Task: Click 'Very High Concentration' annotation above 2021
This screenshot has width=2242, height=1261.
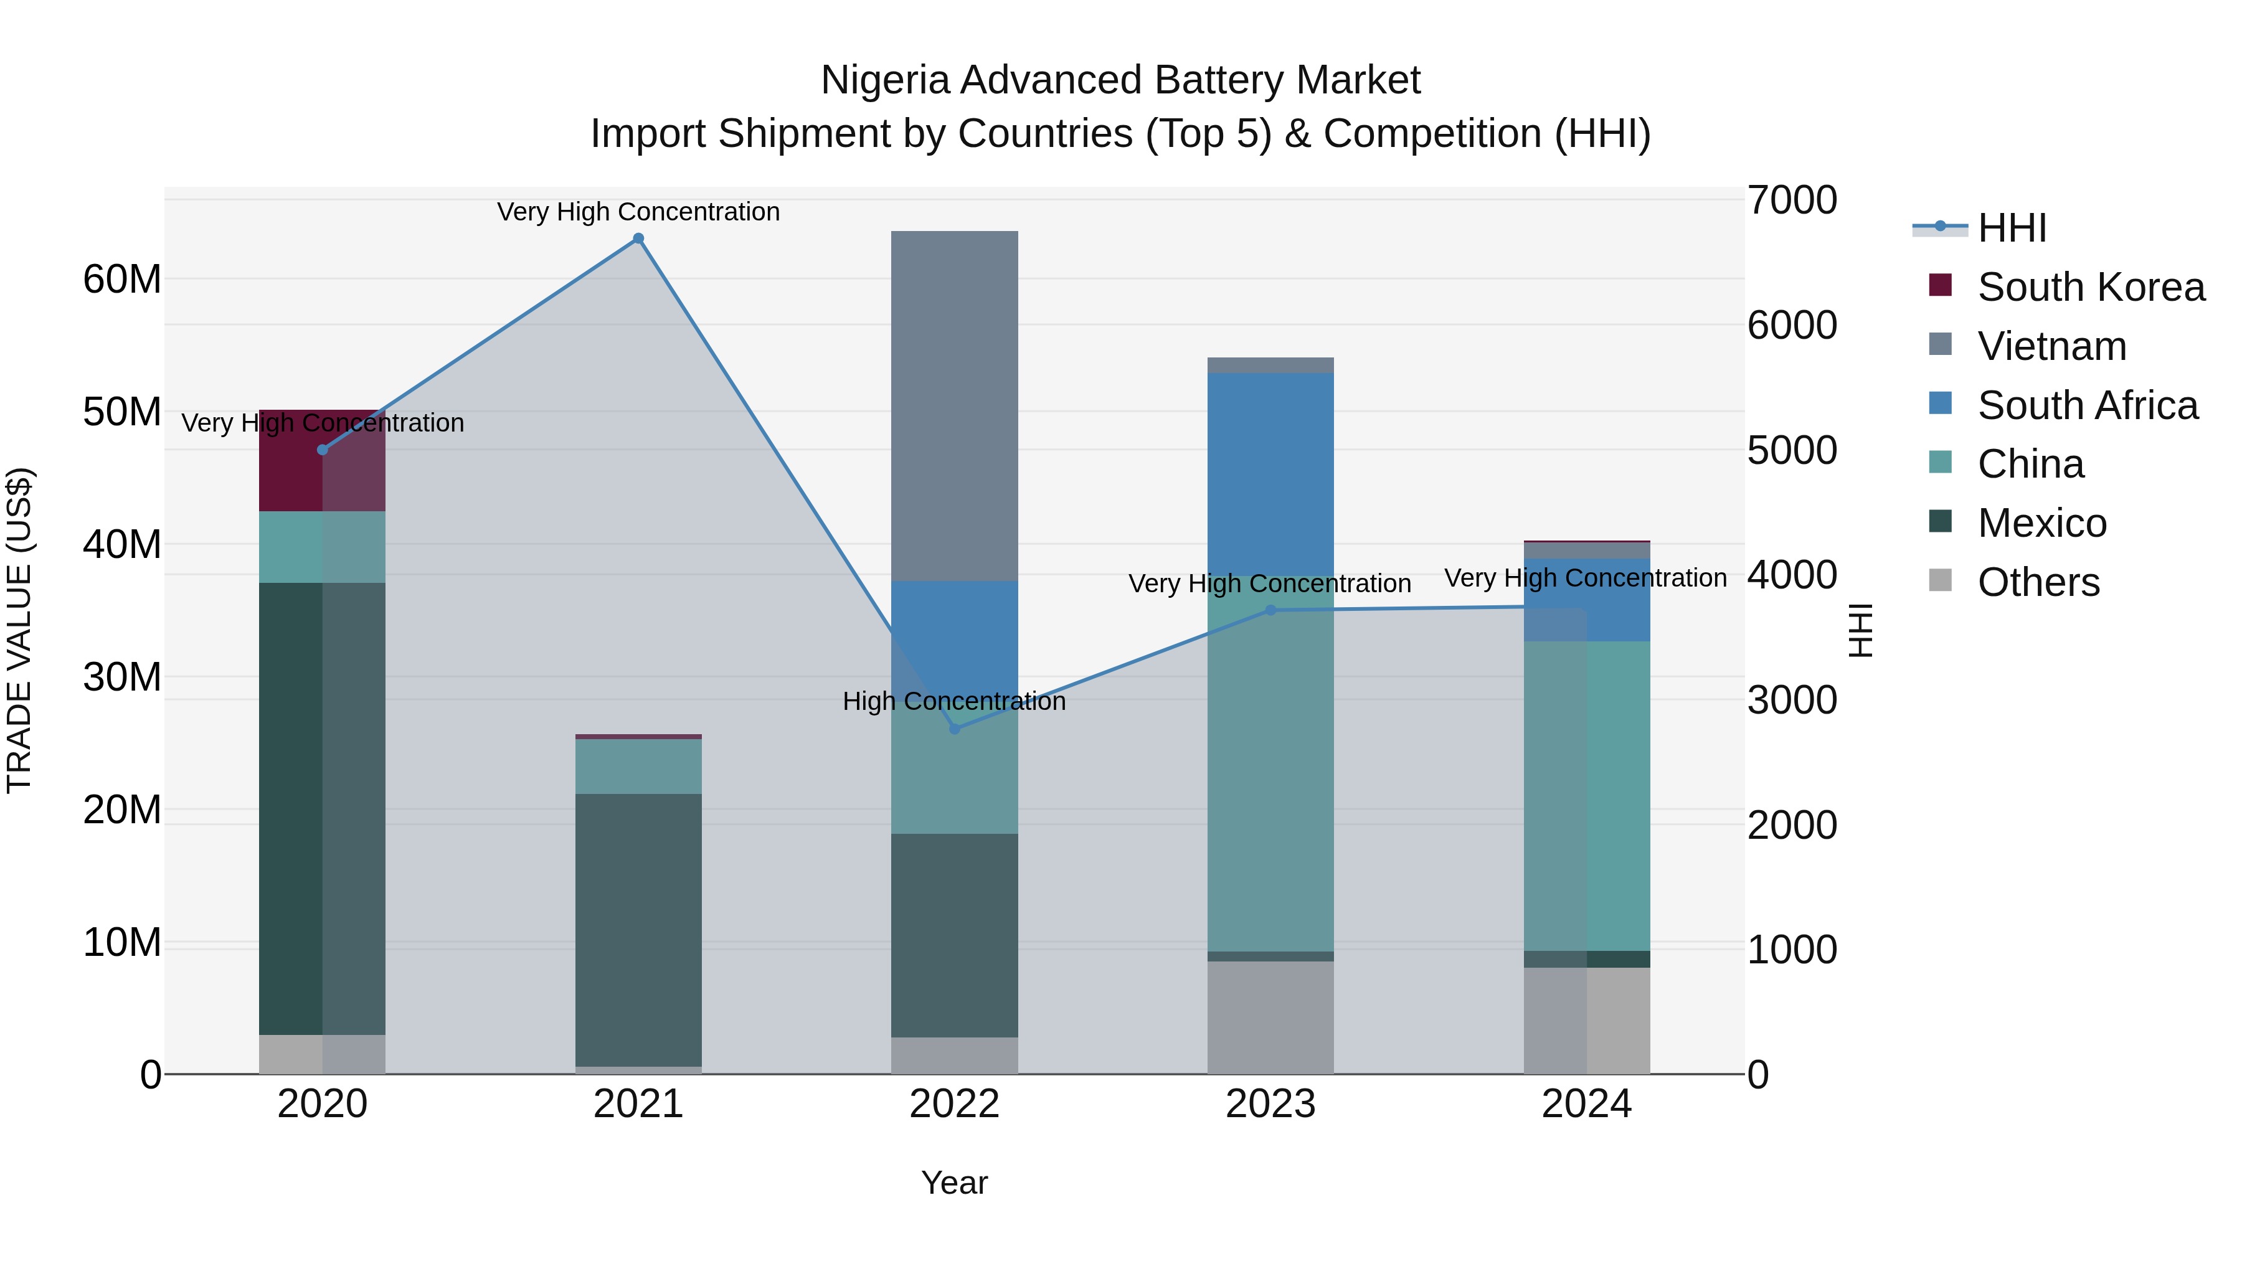Action: [x=638, y=212]
